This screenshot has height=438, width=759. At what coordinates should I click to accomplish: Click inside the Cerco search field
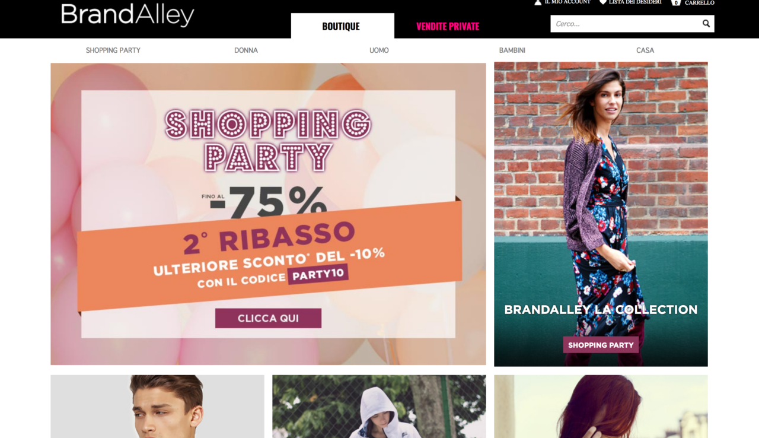[x=626, y=24]
